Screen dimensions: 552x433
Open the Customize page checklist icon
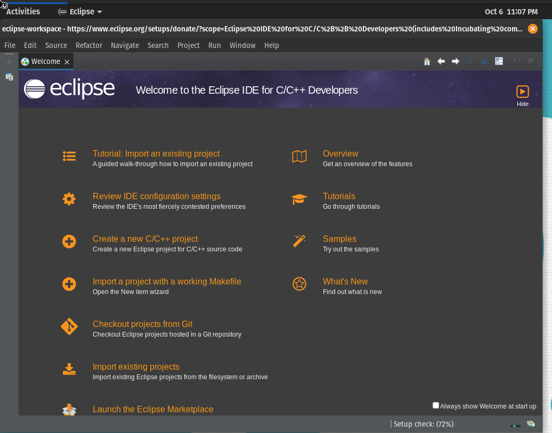pyautogui.click(x=499, y=61)
